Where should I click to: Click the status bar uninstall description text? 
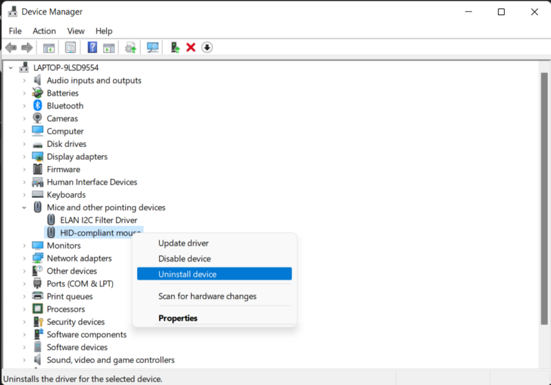pos(83,379)
